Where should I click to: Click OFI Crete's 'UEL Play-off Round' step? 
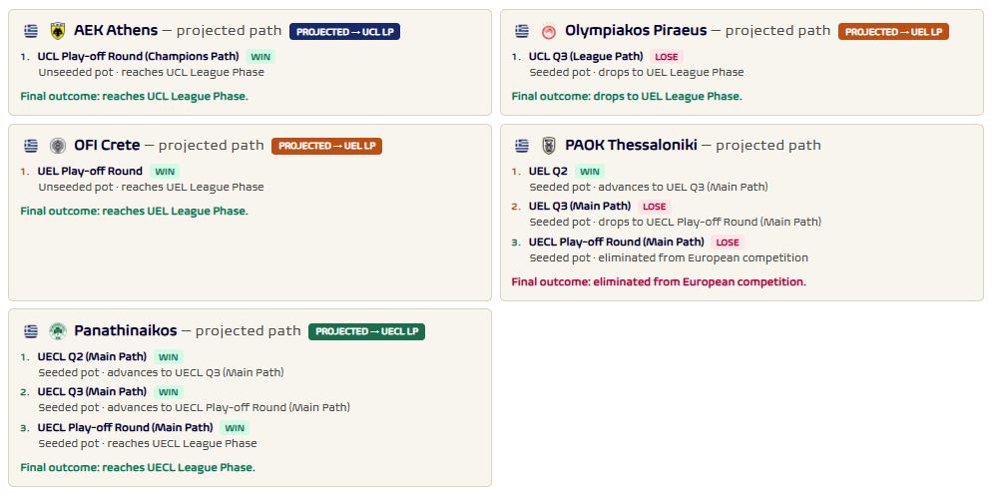90,171
